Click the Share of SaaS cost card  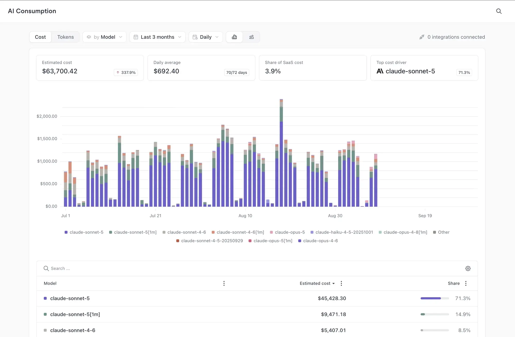pyautogui.click(x=313, y=68)
